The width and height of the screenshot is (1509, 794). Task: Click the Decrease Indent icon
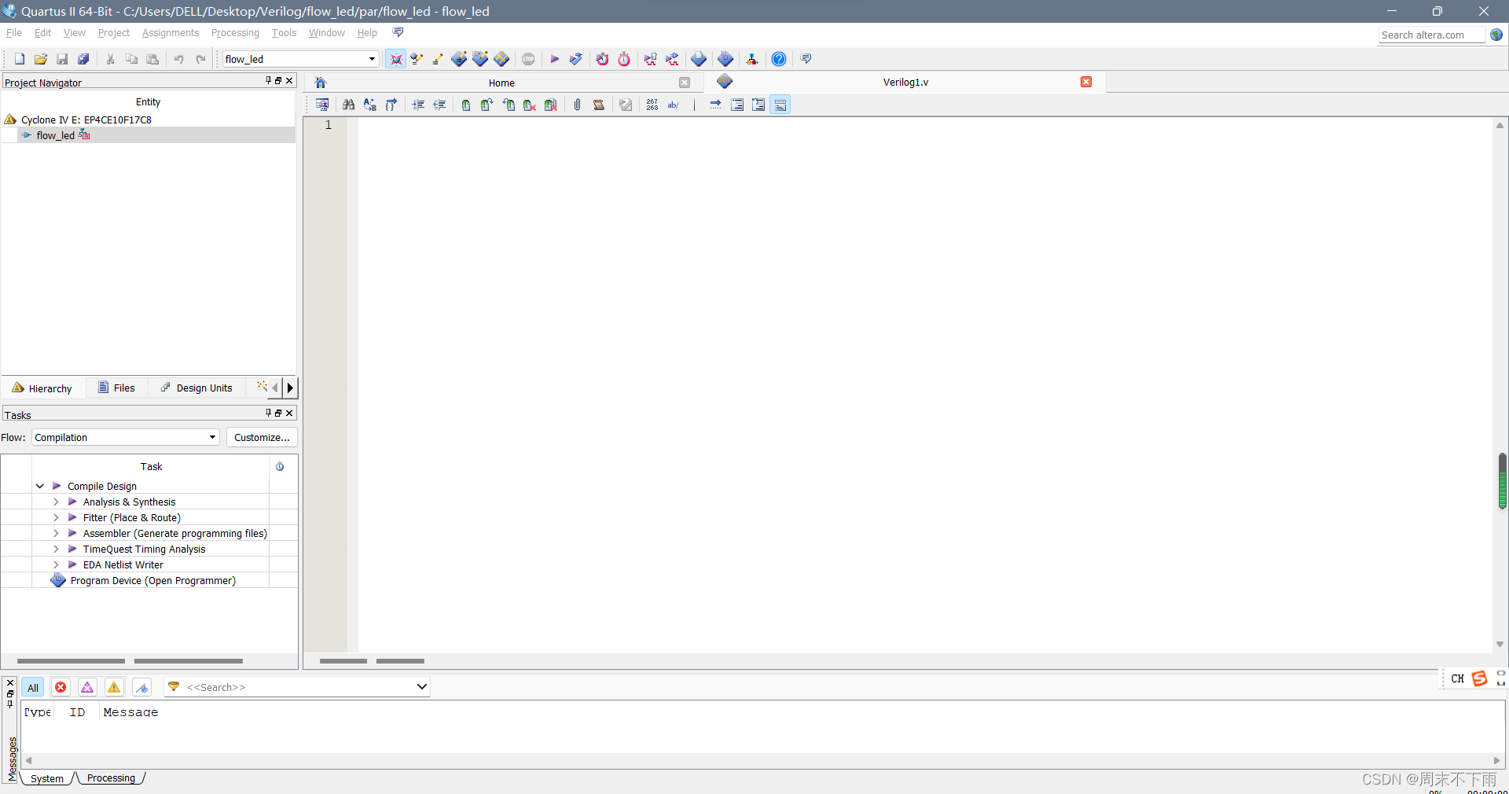tap(439, 105)
